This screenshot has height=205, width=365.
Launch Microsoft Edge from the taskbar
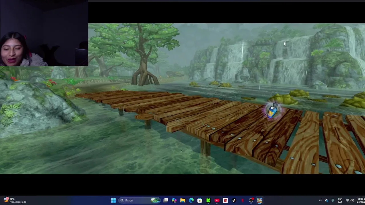(x=191, y=200)
